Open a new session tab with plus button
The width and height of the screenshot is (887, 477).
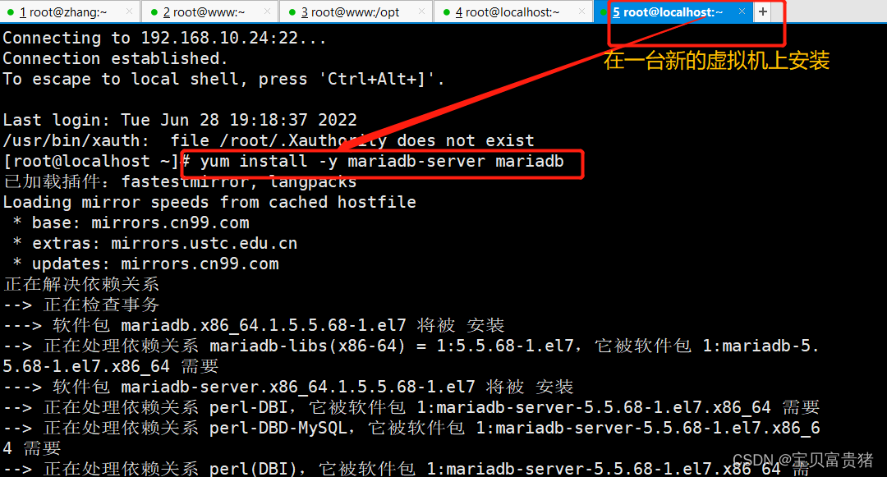click(762, 11)
